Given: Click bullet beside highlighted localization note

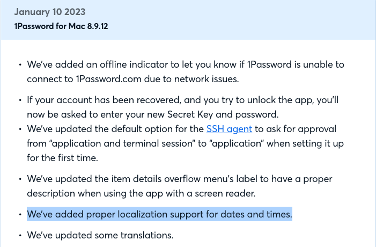Looking at the screenshot, I should (20, 214).
